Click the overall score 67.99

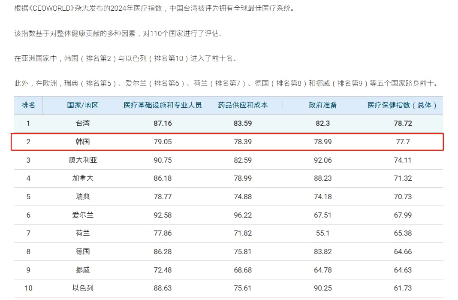pyautogui.click(x=403, y=215)
